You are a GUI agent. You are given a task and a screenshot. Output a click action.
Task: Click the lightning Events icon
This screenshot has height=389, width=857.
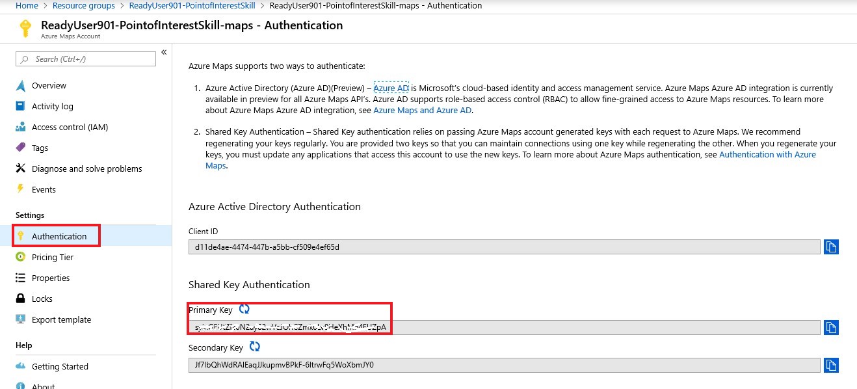(21, 189)
